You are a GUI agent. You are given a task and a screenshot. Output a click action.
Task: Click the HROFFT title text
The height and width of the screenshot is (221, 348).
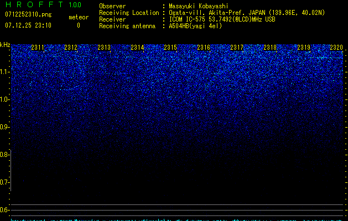pos(34,4)
